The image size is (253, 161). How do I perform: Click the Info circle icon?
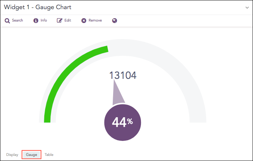[x=36, y=21]
